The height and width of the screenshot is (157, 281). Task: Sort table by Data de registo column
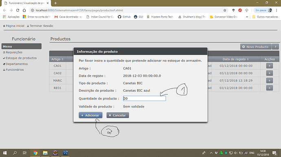click(x=235, y=59)
